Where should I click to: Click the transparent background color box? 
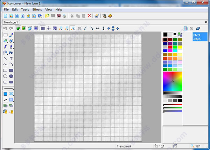tap(170, 35)
